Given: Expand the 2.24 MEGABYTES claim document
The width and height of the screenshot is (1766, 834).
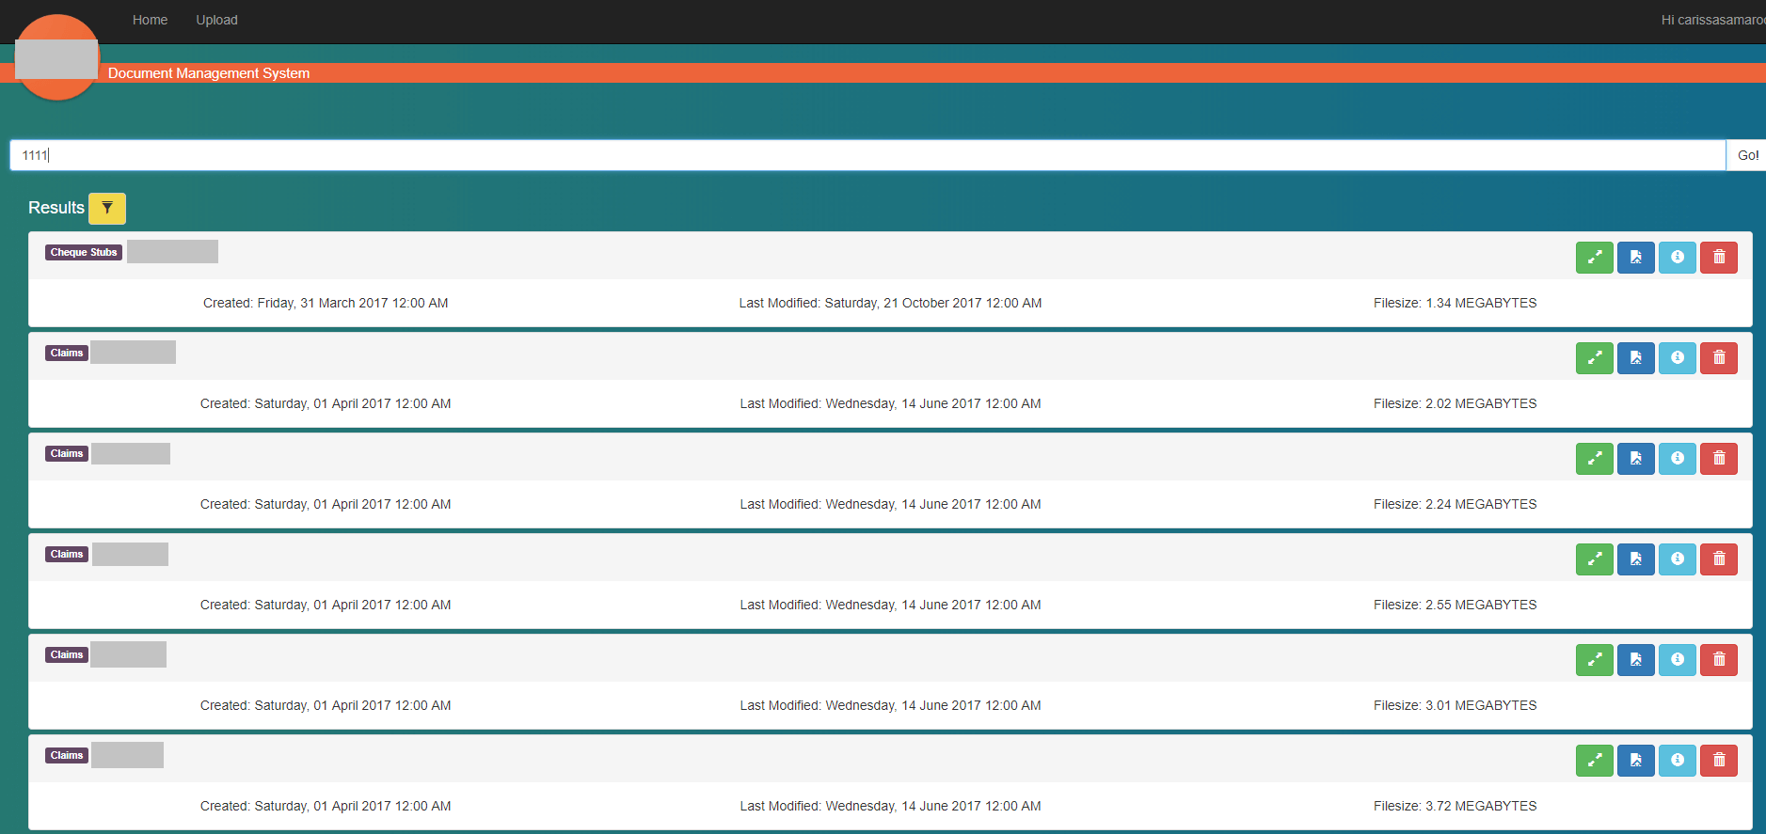Looking at the screenshot, I should coord(1594,458).
